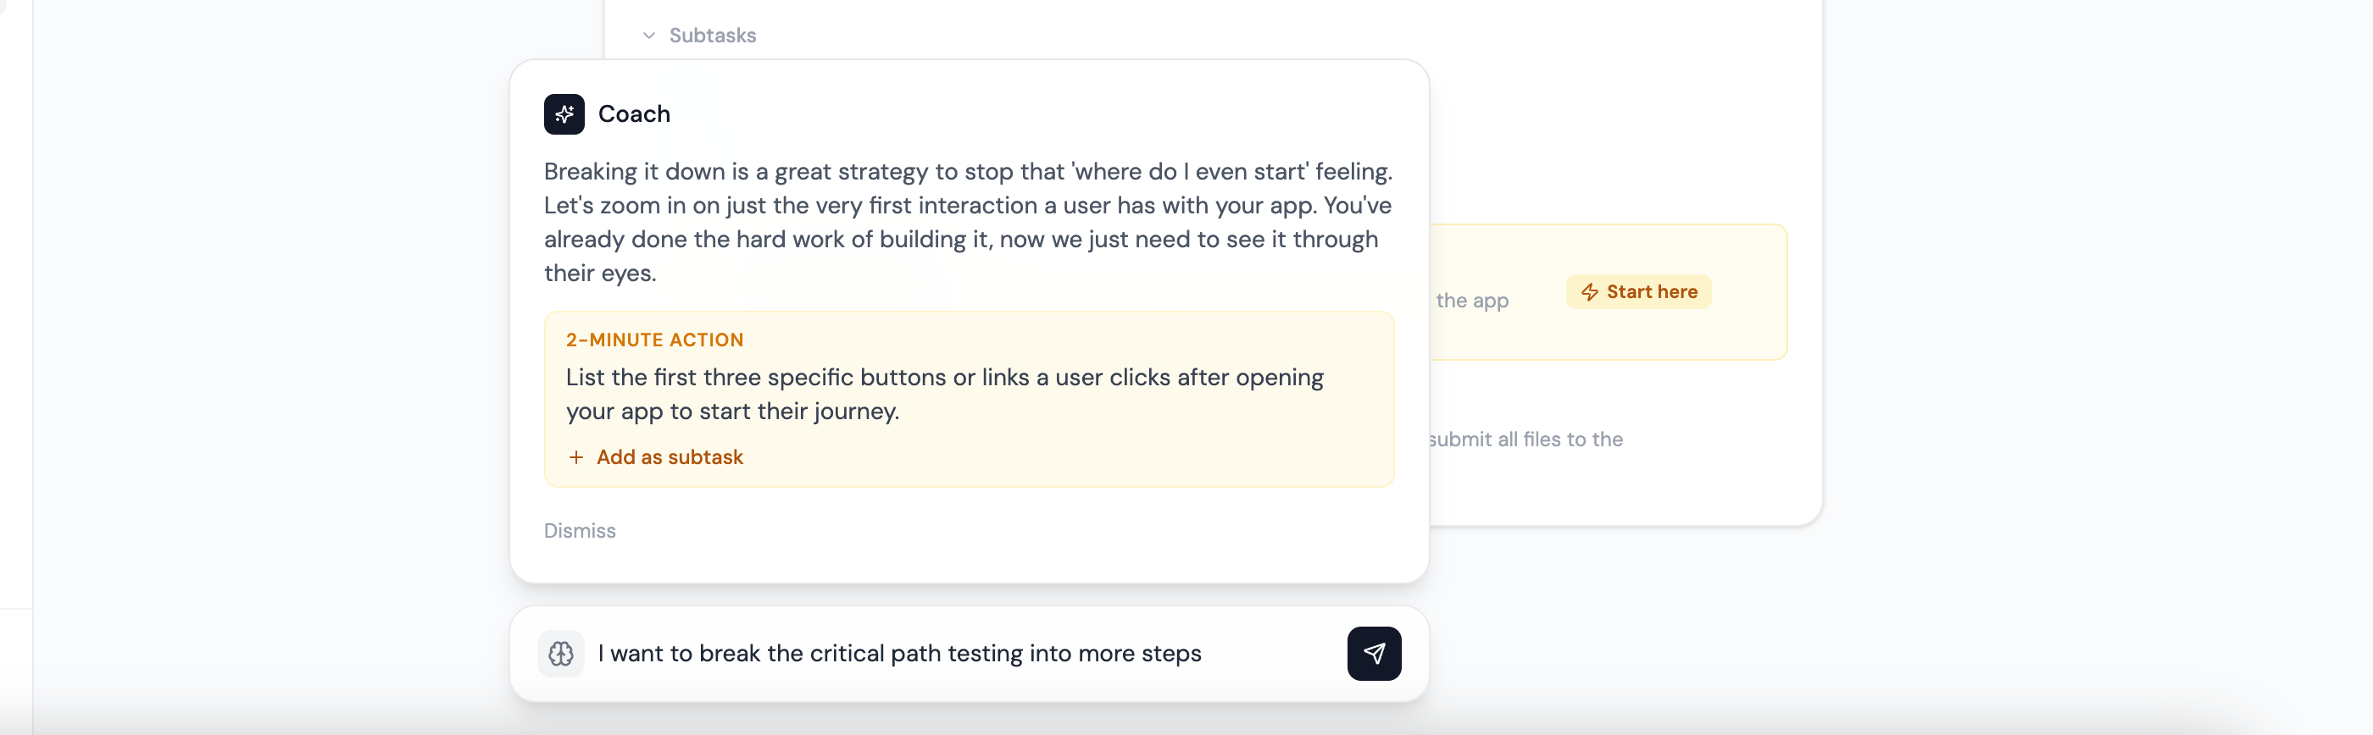Add the 2-minute action as subtask
The image size is (2373, 735).
click(x=669, y=457)
